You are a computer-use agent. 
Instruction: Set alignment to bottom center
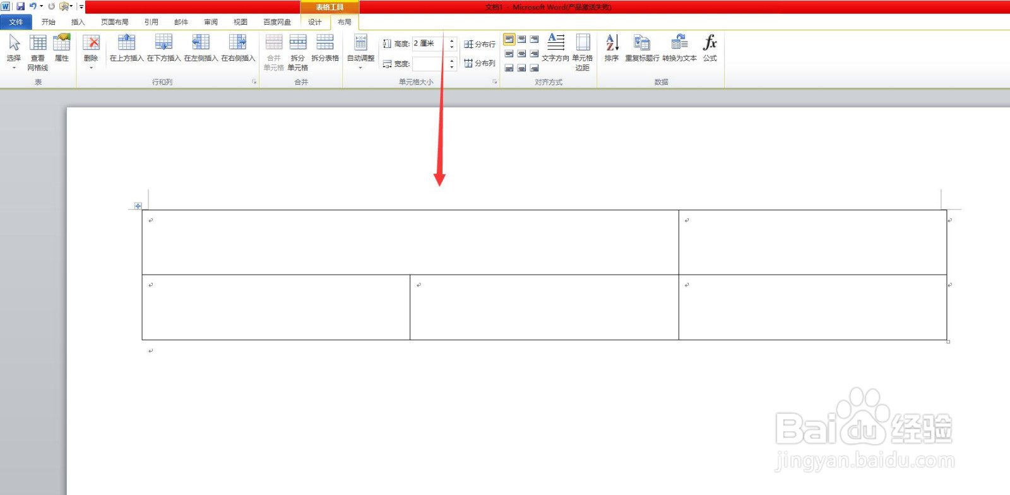(521, 68)
